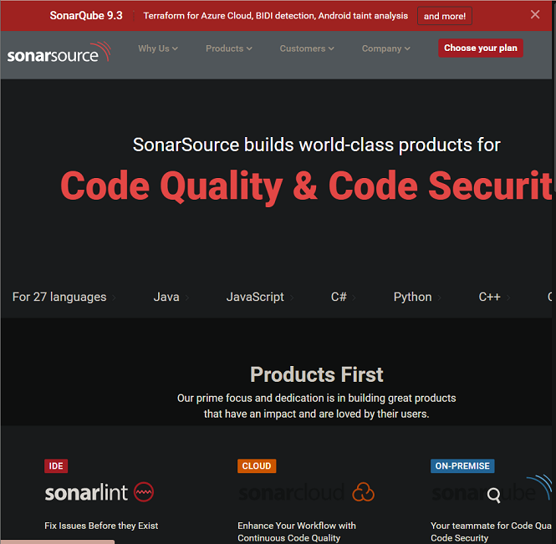This screenshot has height=544, width=556.
Task: Click the ON-PREMISE blue badge
Action: tap(462, 465)
